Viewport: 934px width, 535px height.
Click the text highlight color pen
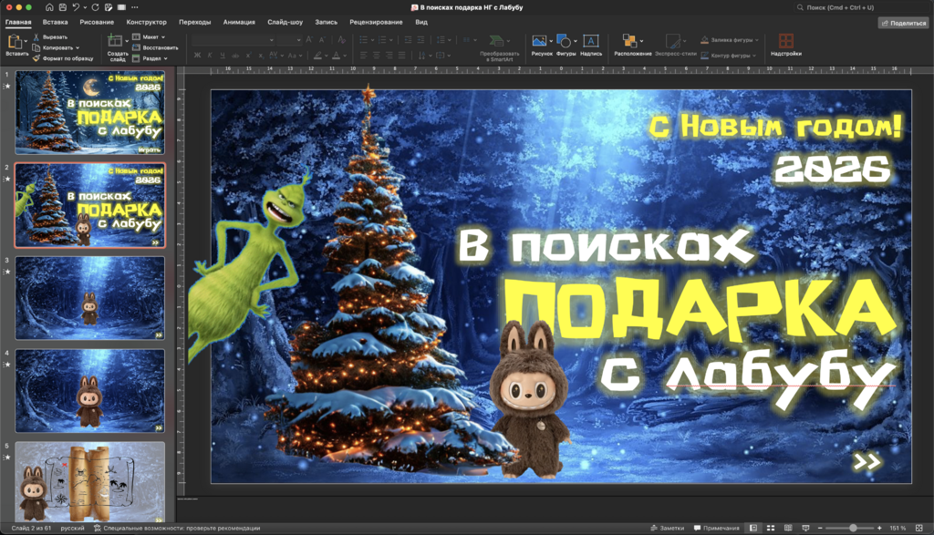click(x=318, y=56)
